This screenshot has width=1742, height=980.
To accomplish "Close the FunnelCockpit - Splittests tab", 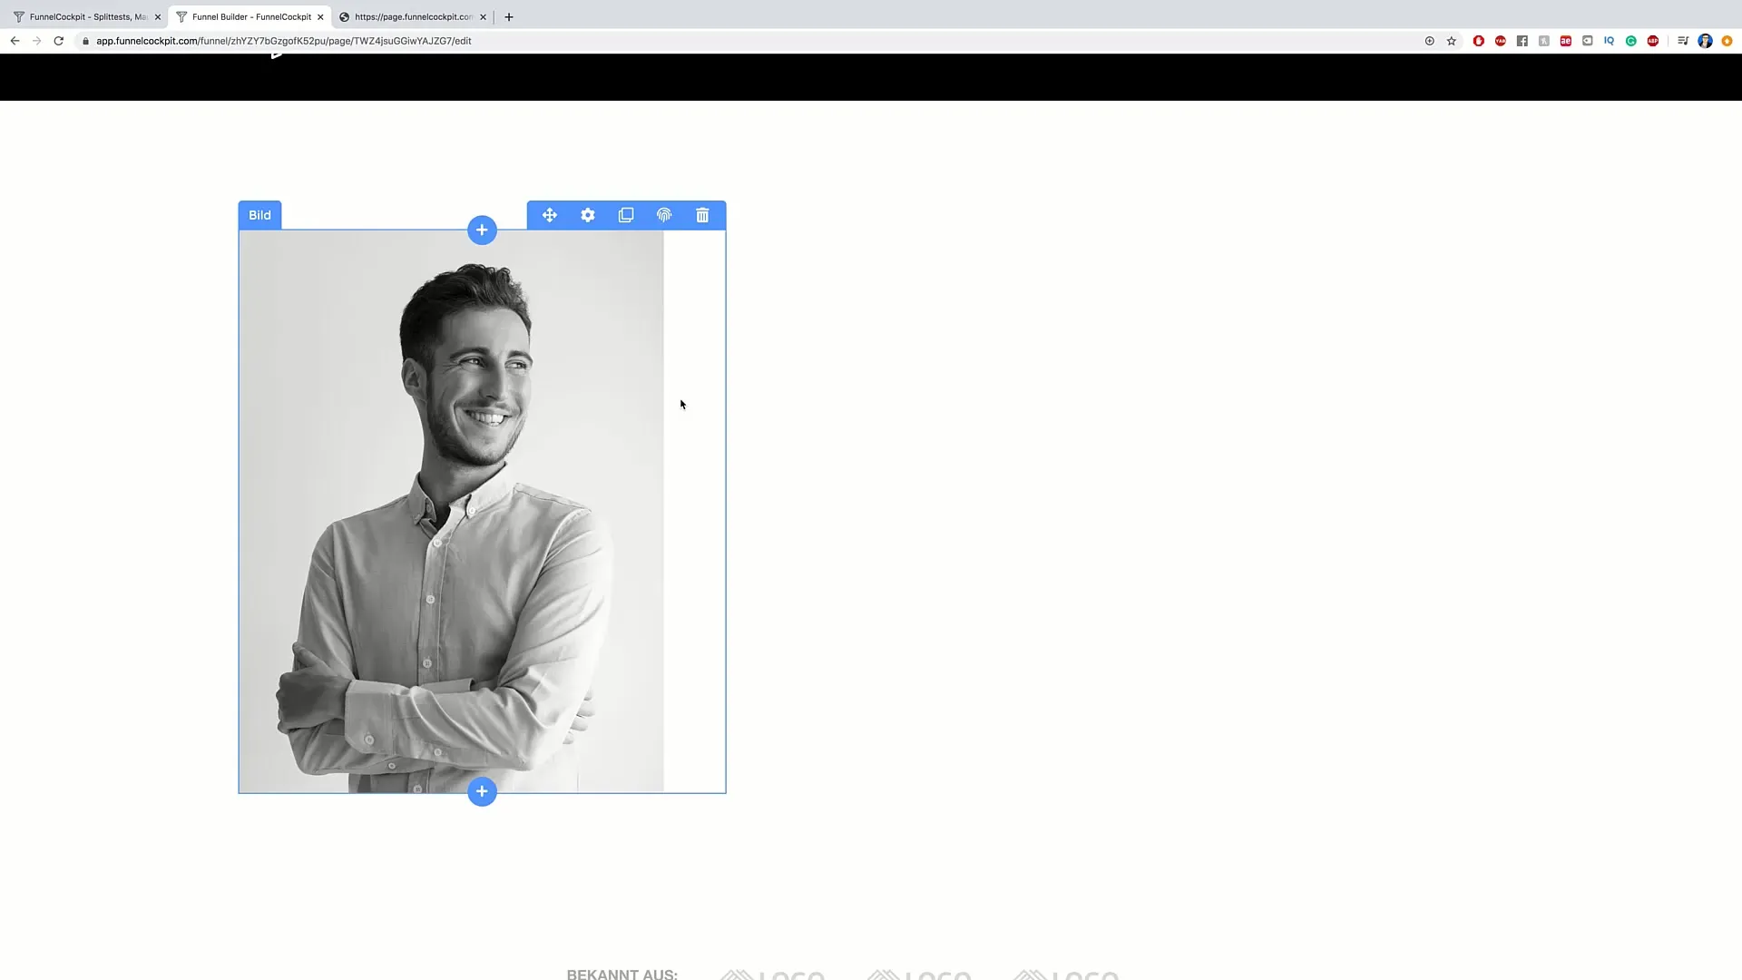I will 157,16.
